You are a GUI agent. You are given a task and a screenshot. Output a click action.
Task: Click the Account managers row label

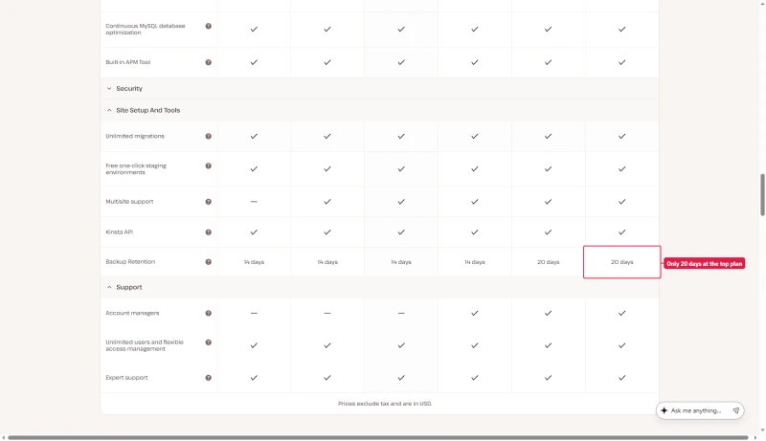(x=132, y=313)
